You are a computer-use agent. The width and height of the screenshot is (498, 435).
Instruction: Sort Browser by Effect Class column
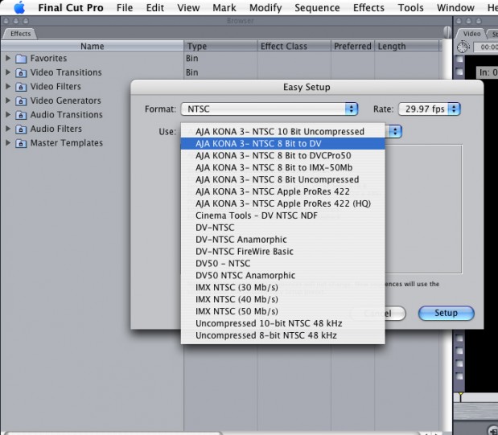click(x=294, y=46)
